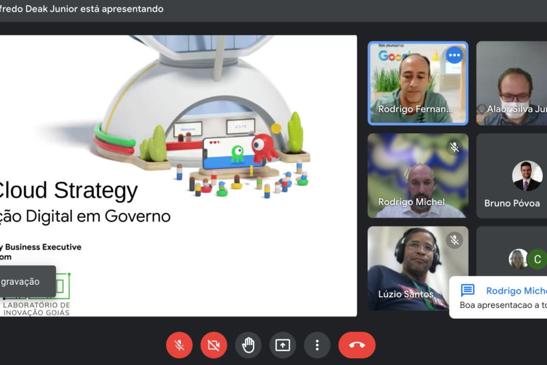Turn on the camera

pyautogui.click(x=213, y=345)
